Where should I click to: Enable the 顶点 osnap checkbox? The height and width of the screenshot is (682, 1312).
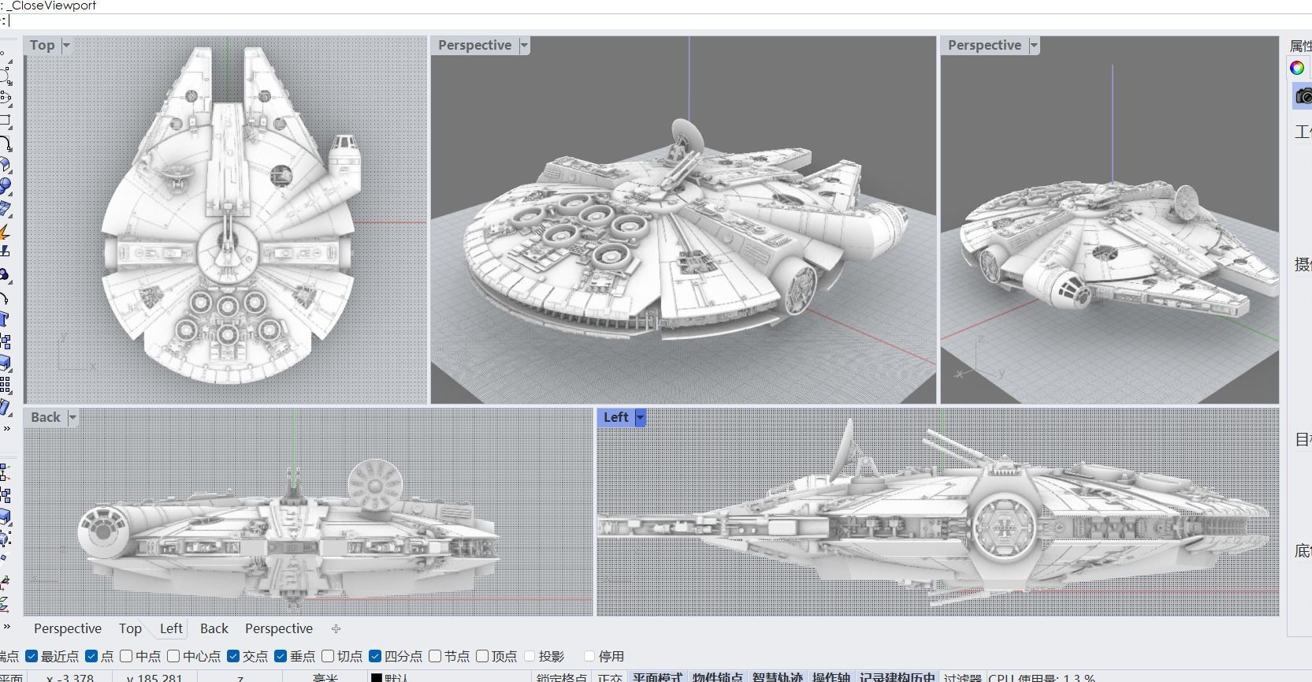(482, 656)
